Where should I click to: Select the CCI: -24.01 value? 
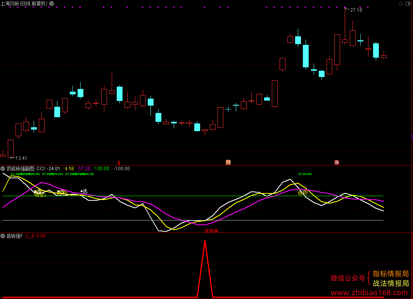(48, 169)
